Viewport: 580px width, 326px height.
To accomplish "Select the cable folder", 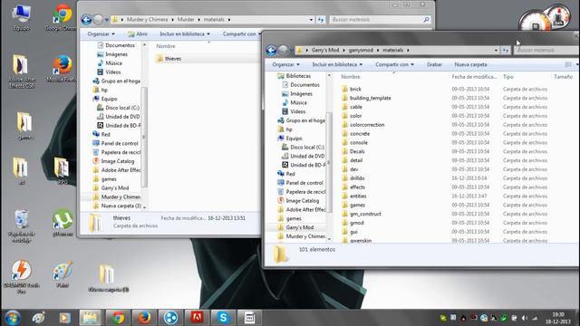I will pos(356,107).
